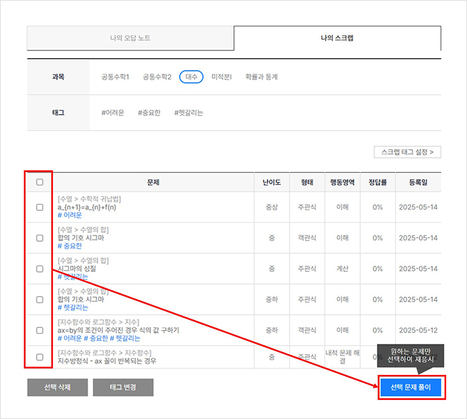
Task: Open problem a_{n+1}=a_{n}+f(n)
Action: coord(86,207)
